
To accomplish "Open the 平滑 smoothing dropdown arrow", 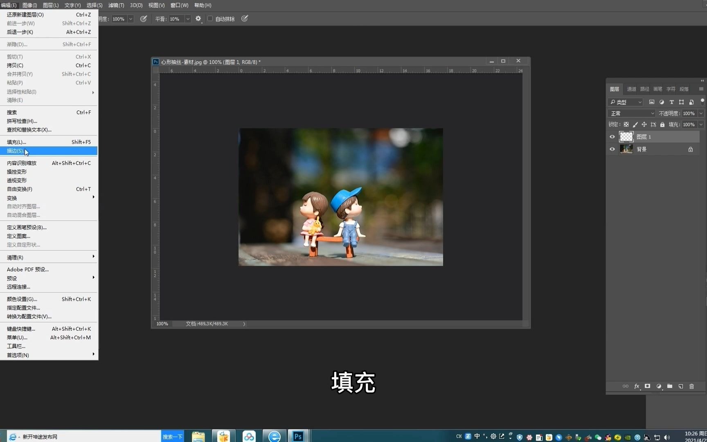I will pos(188,19).
